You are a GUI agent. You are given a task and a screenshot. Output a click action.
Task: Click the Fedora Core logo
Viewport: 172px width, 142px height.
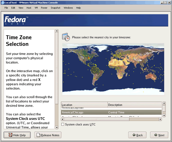click(15, 21)
